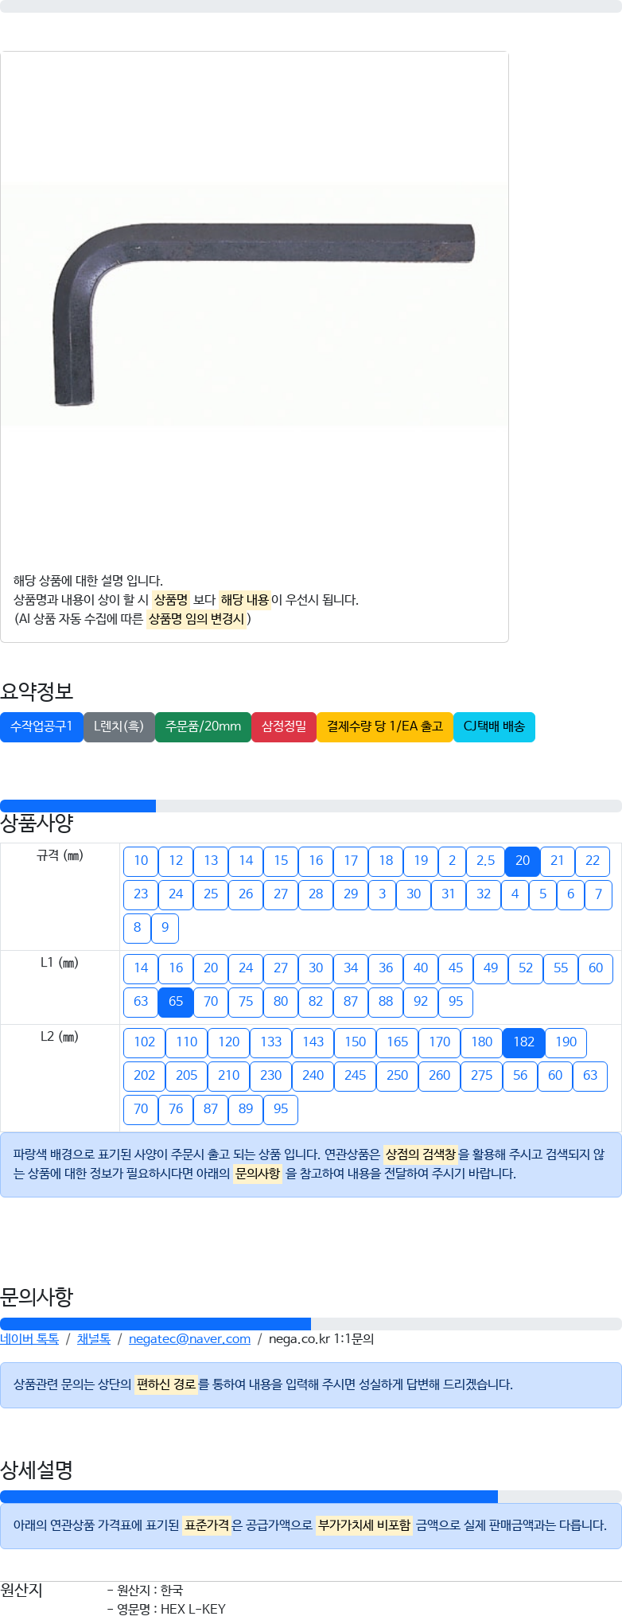Viewport: 622px width, 1620px height.
Task: Select 275 in the L2 row
Action: coord(481,1076)
